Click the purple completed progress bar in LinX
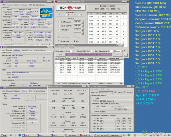 (89, 55)
